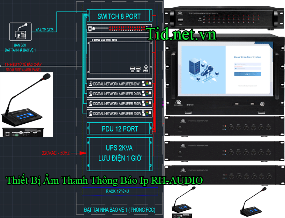
Task: Click the username field on Cloud Broadcast login
Action: click(x=247, y=64)
